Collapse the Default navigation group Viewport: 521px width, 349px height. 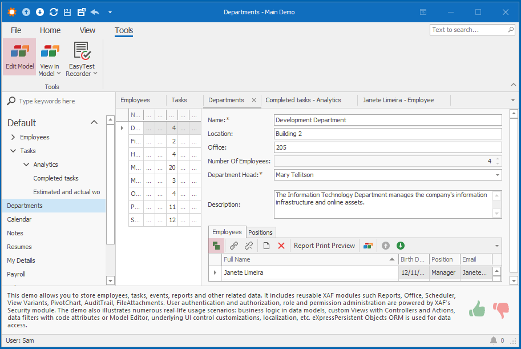point(94,122)
